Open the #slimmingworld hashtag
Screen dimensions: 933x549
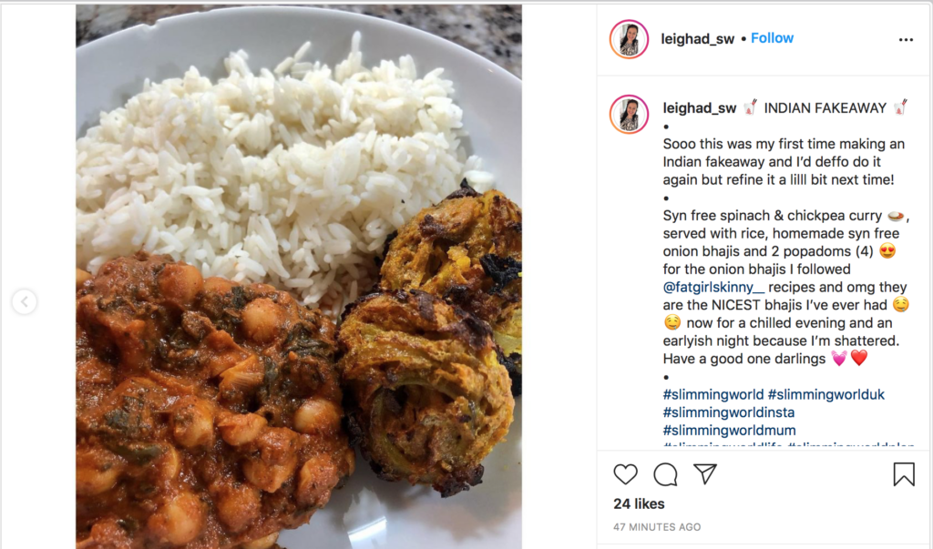click(x=713, y=394)
